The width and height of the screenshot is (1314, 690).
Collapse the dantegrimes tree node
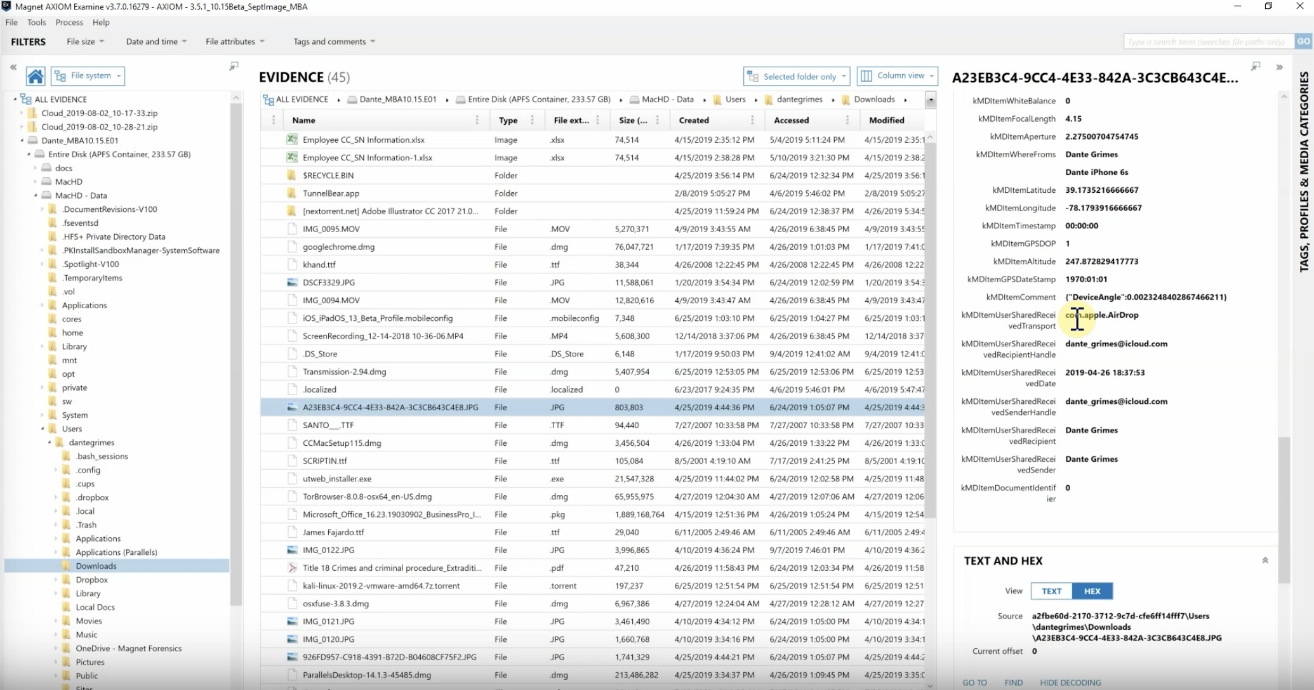[50, 443]
